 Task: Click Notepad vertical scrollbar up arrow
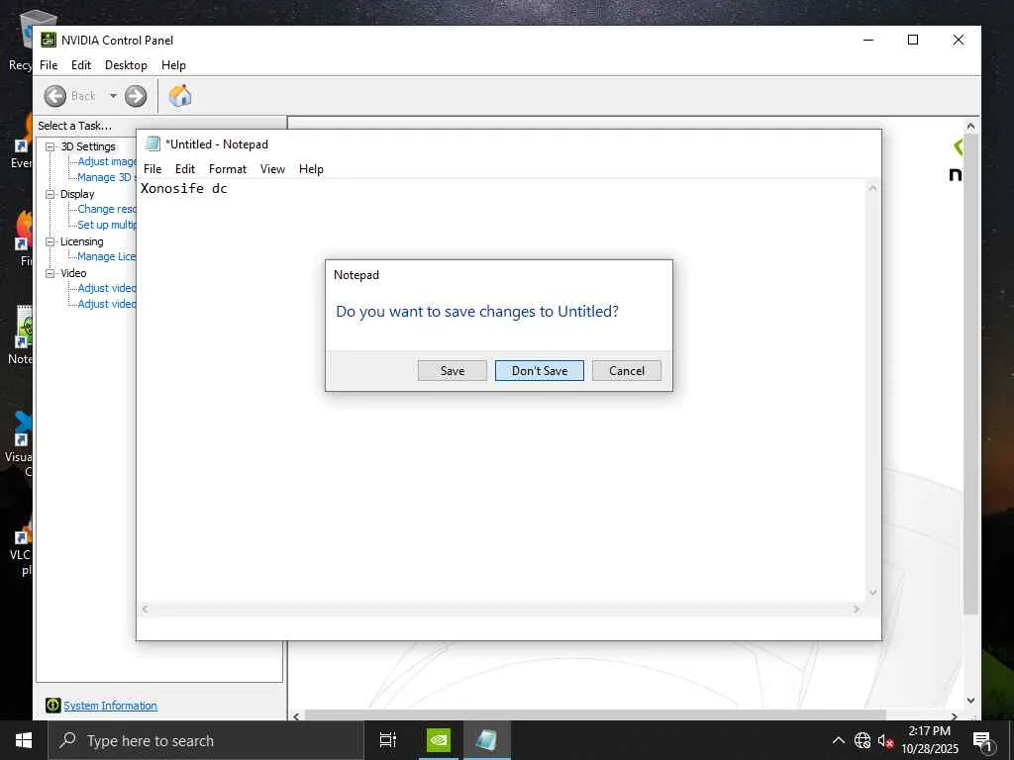tap(872, 188)
